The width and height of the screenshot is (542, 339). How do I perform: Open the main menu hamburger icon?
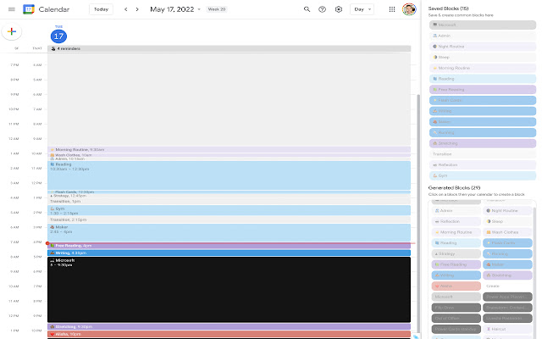(x=11, y=9)
